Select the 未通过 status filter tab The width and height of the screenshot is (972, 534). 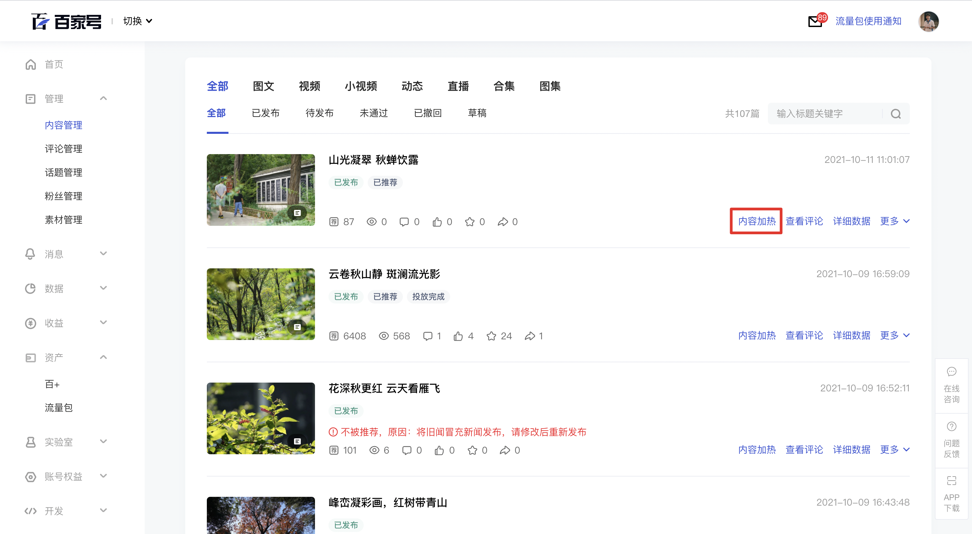(373, 113)
